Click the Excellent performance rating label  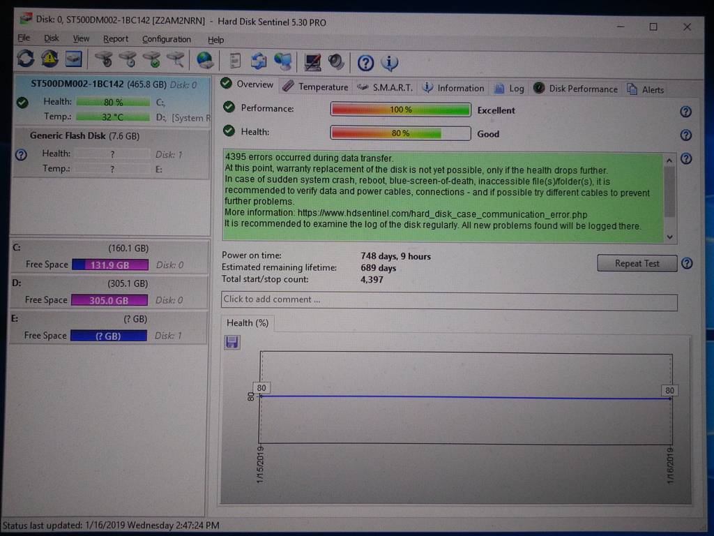[496, 110]
